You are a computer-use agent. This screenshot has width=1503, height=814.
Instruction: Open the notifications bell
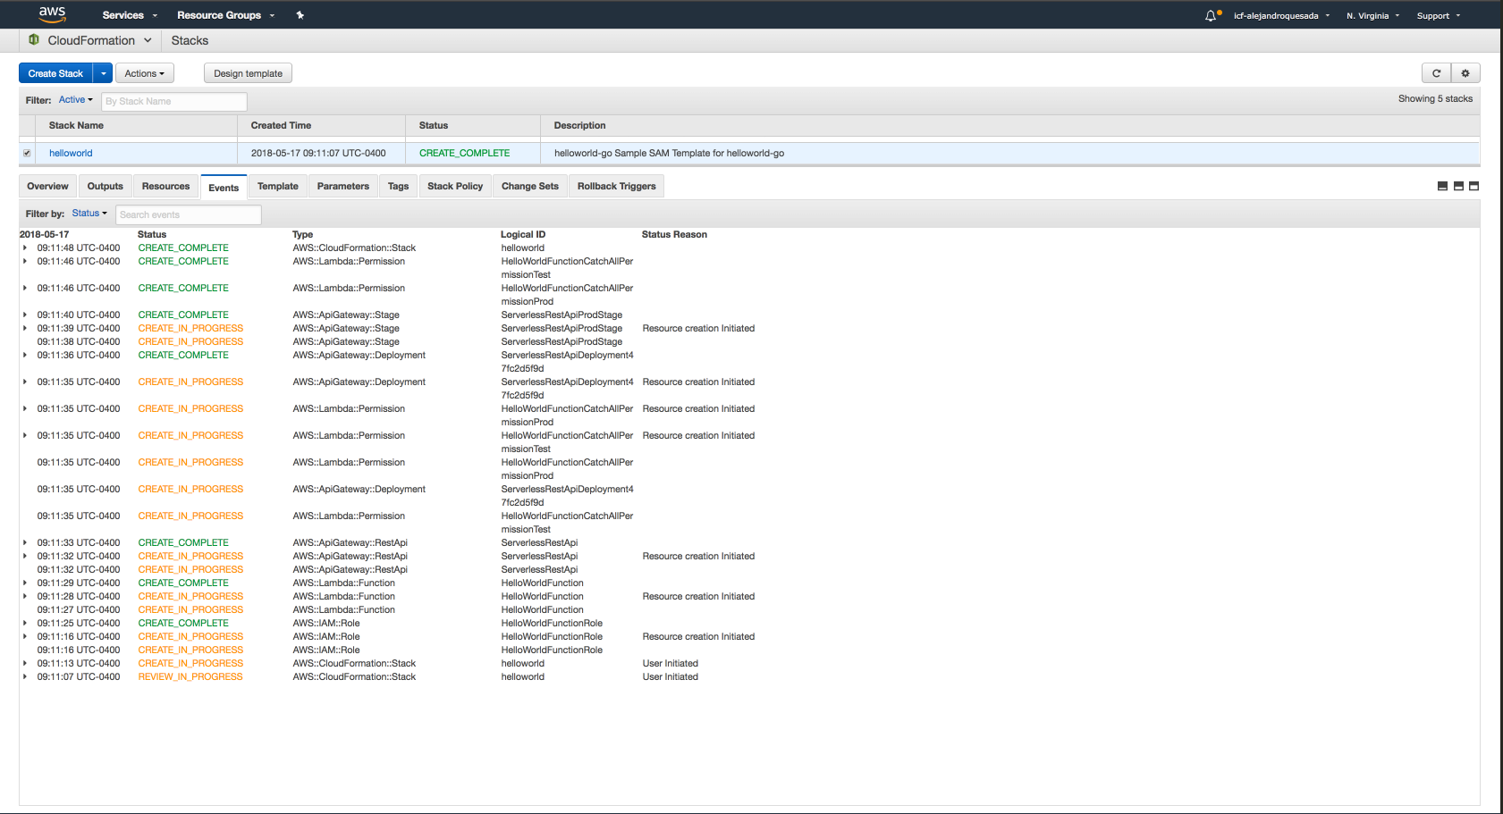click(x=1211, y=15)
